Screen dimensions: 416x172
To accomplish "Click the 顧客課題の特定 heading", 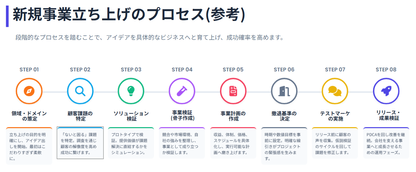I will (80, 116).
